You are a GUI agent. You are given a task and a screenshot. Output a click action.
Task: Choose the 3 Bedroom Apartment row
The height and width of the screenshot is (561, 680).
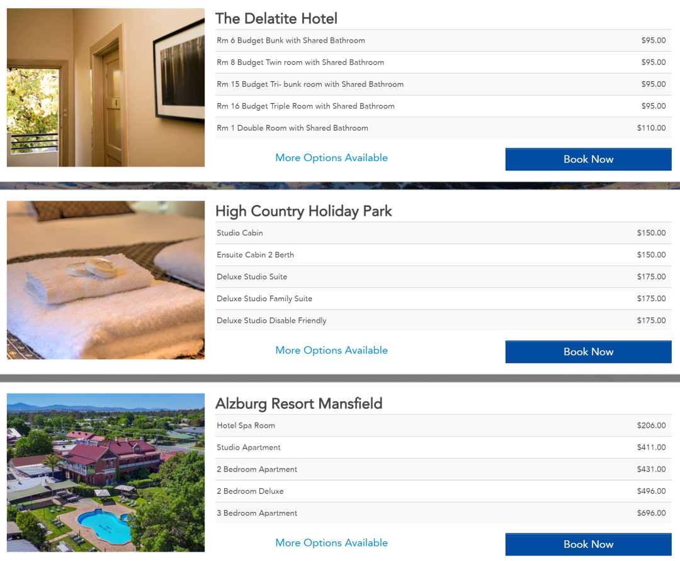[443, 513]
